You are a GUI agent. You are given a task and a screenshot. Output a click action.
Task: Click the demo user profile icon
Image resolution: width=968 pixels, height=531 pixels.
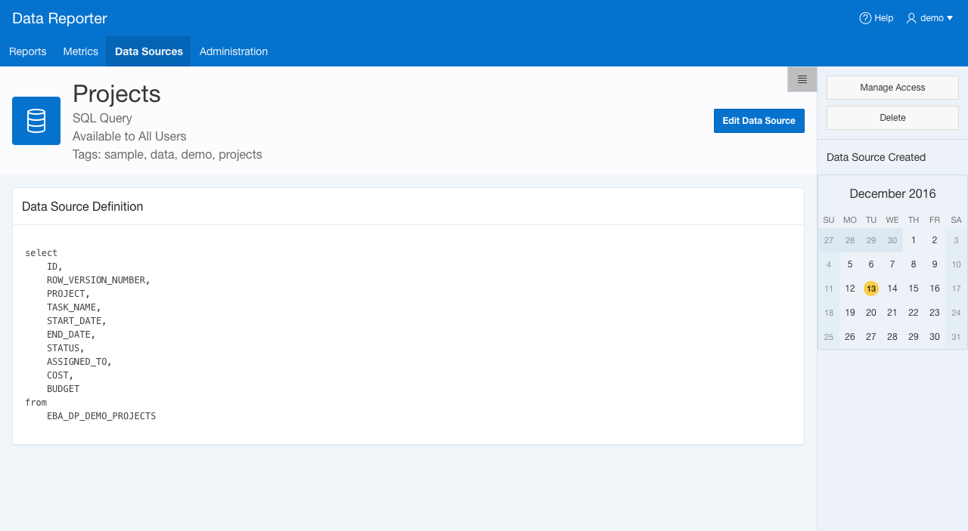click(x=911, y=18)
